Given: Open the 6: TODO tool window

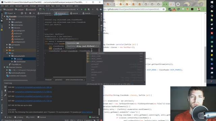Looking at the screenshot, I should [x=30, y=117].
